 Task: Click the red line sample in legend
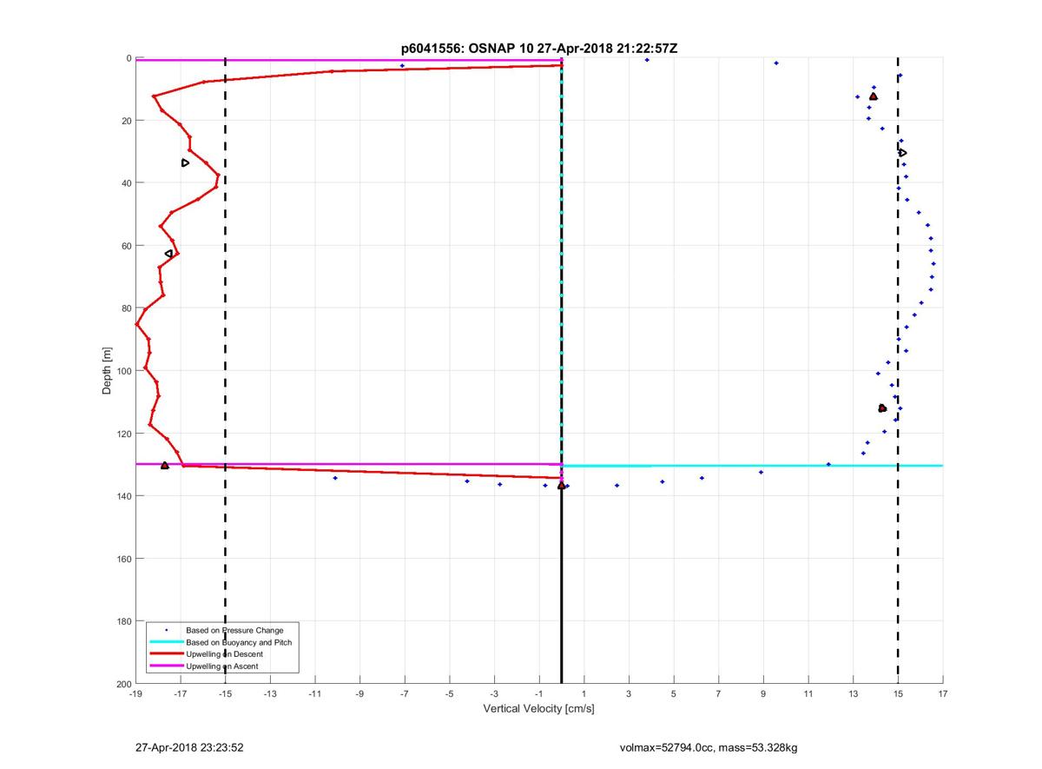pyautogui.click(x=166, y=654)
